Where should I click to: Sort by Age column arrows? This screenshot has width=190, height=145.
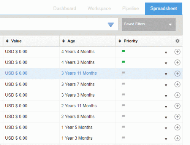pos(63,41)
